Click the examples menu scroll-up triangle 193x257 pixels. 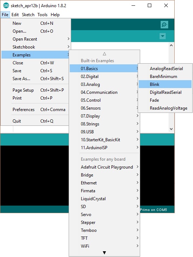click(x=104, y=54)
